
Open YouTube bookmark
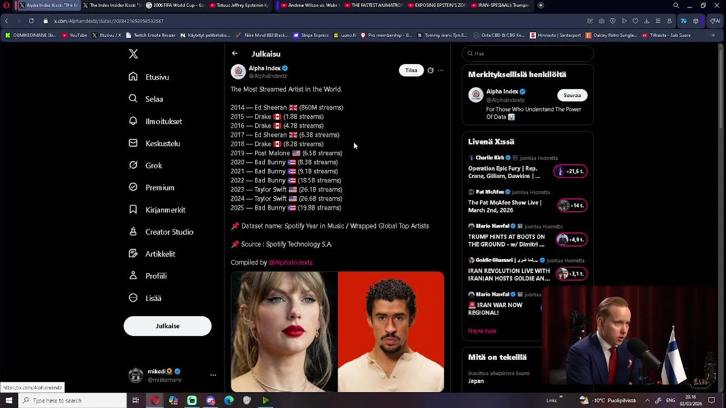[74, 35]
